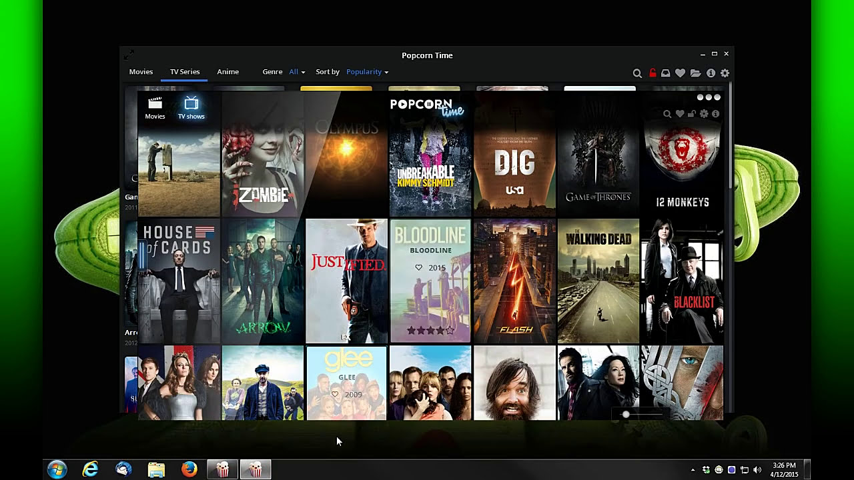Favorite Bloodline with its heart icon

point(419,267)
